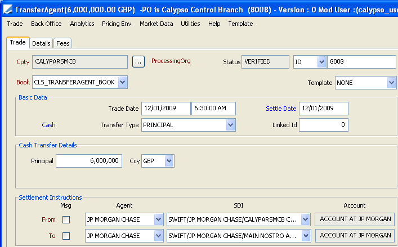Expand the To Agent dropdown

point(158,236)
